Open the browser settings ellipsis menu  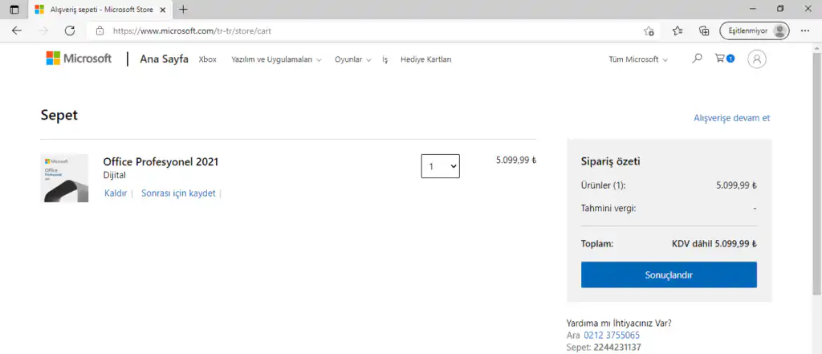[x=805, y=31]
